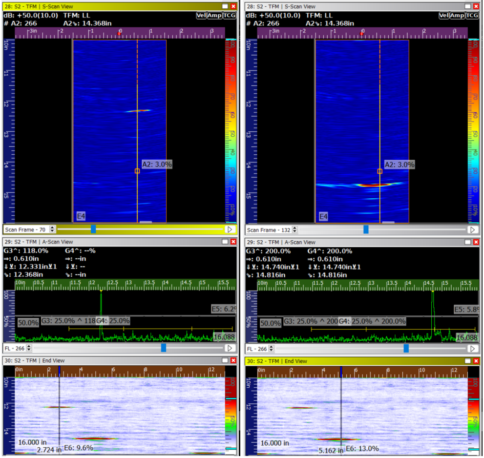This screenshot has height=458, width=484.
Task: Click 50.0% threshold label in A-Scan showing G3 118.0%
Action: click(x=28, y=323)
